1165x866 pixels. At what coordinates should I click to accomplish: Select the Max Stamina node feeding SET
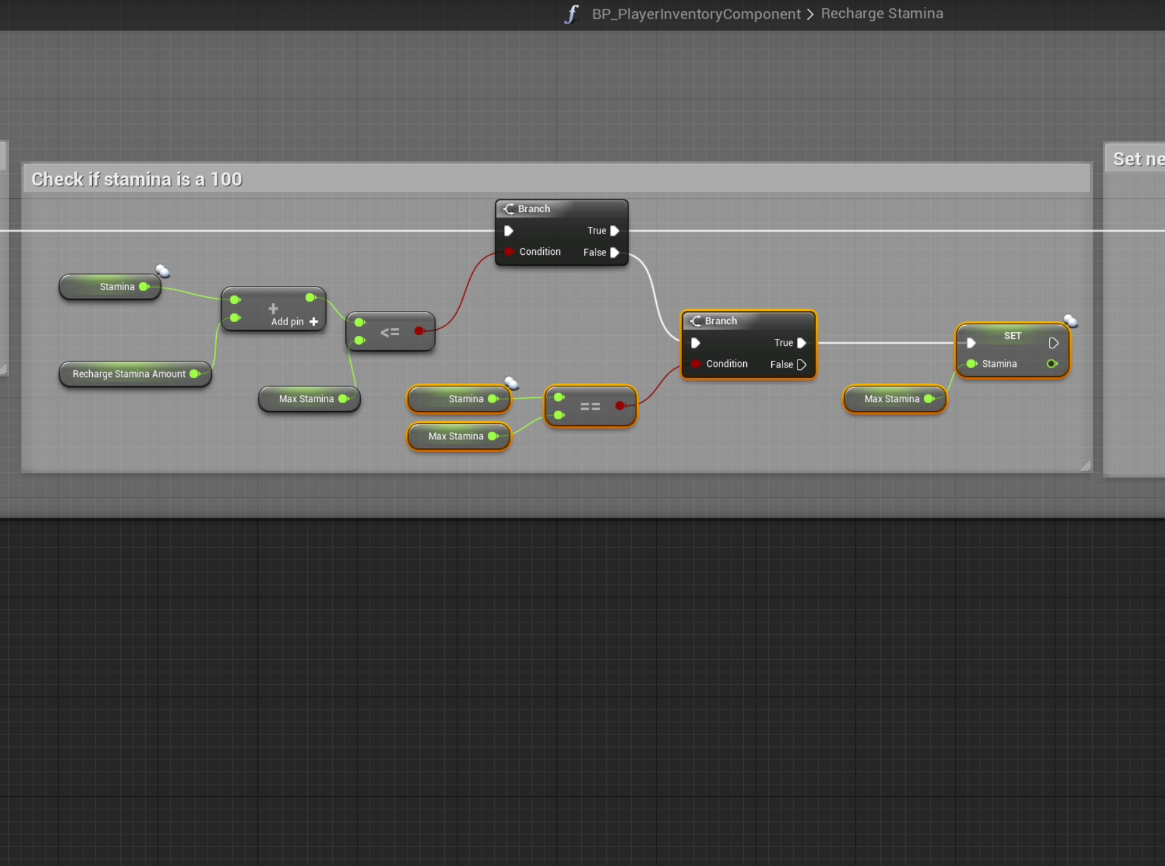click(892, 399)
